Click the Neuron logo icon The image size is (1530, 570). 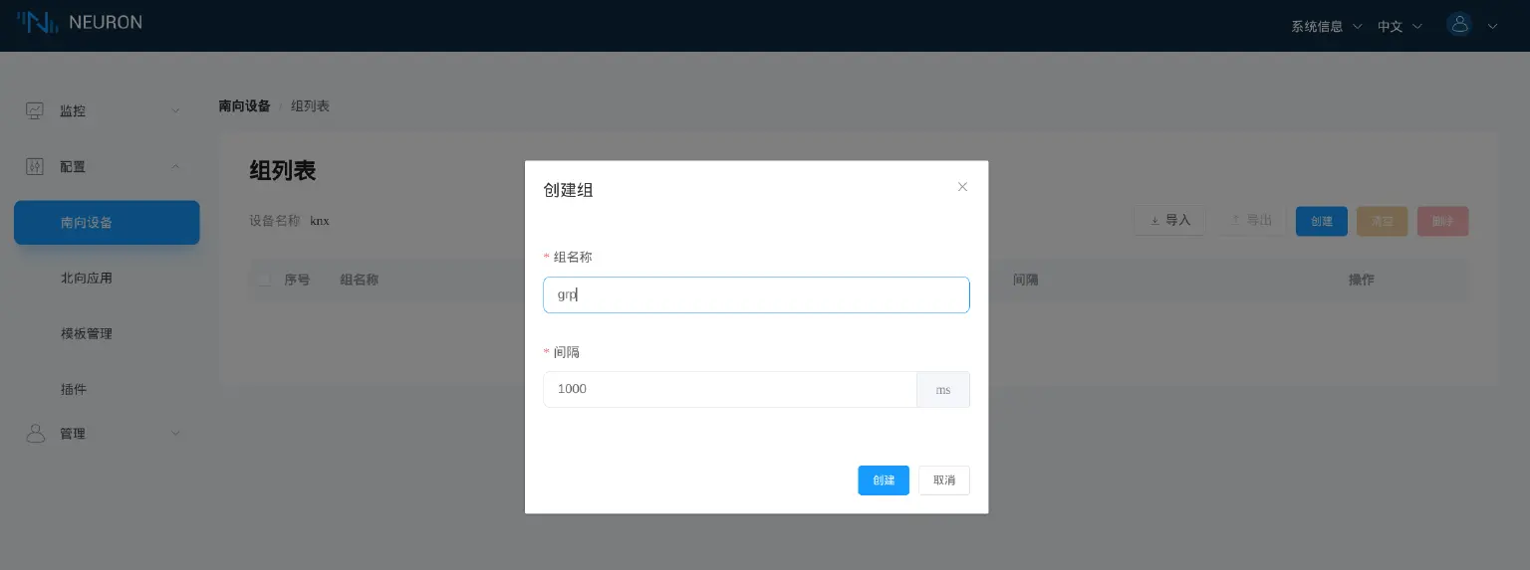pos(38,23)
